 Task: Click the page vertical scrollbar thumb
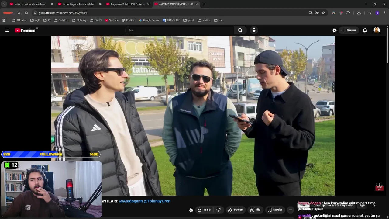pos(387,46)
